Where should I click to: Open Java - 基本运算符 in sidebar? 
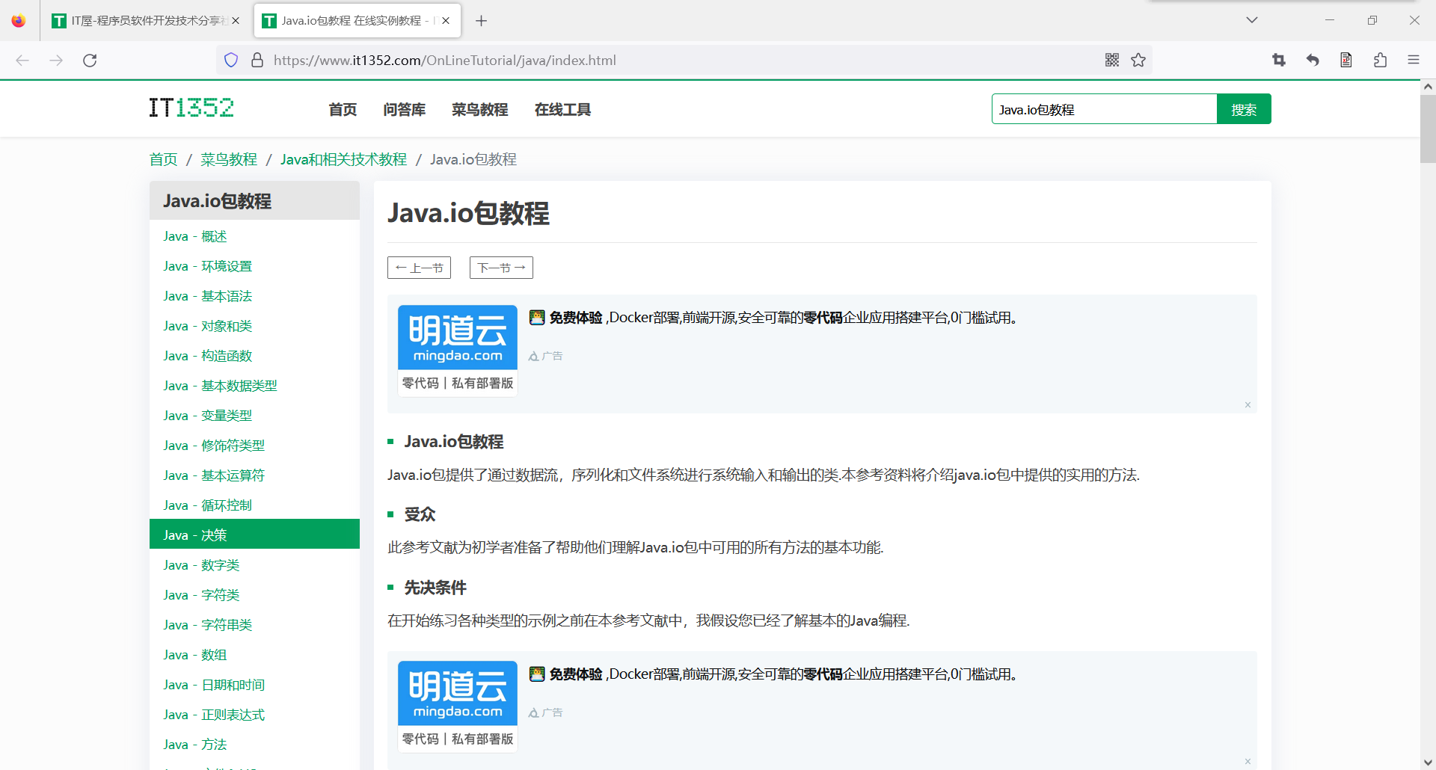(x=254, y=475)
